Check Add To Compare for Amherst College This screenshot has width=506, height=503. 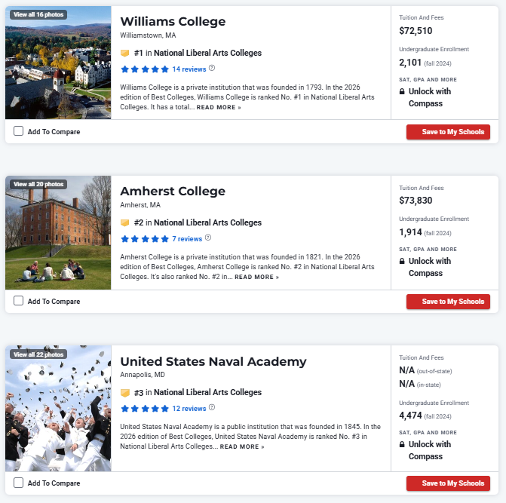[x=19, y=301]
